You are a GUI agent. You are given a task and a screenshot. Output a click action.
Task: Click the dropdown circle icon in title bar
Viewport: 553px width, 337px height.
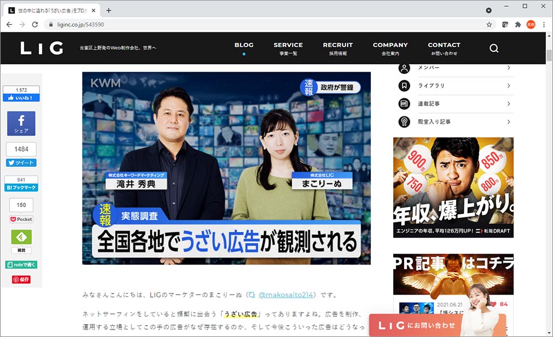[489, 10]
